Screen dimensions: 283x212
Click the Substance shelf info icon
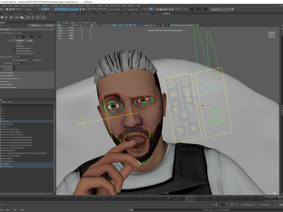pos(44,18)
